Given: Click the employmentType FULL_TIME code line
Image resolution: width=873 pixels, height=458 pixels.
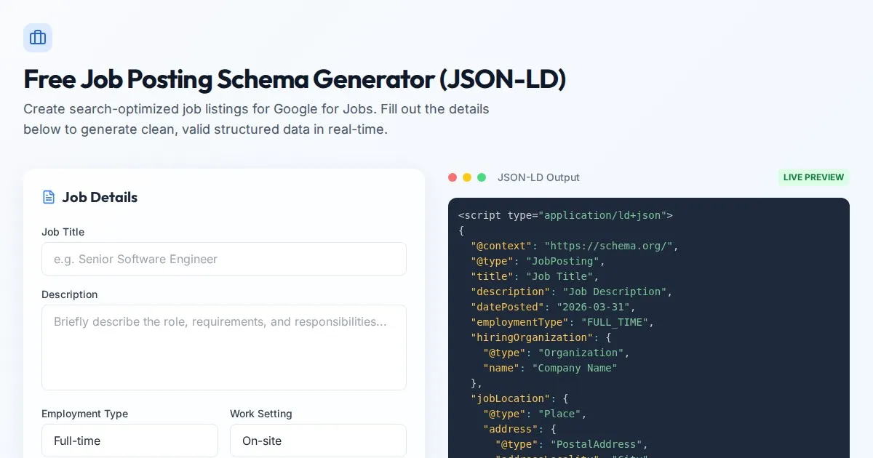Looking at the screenshot, I should [x=562, y=322].
